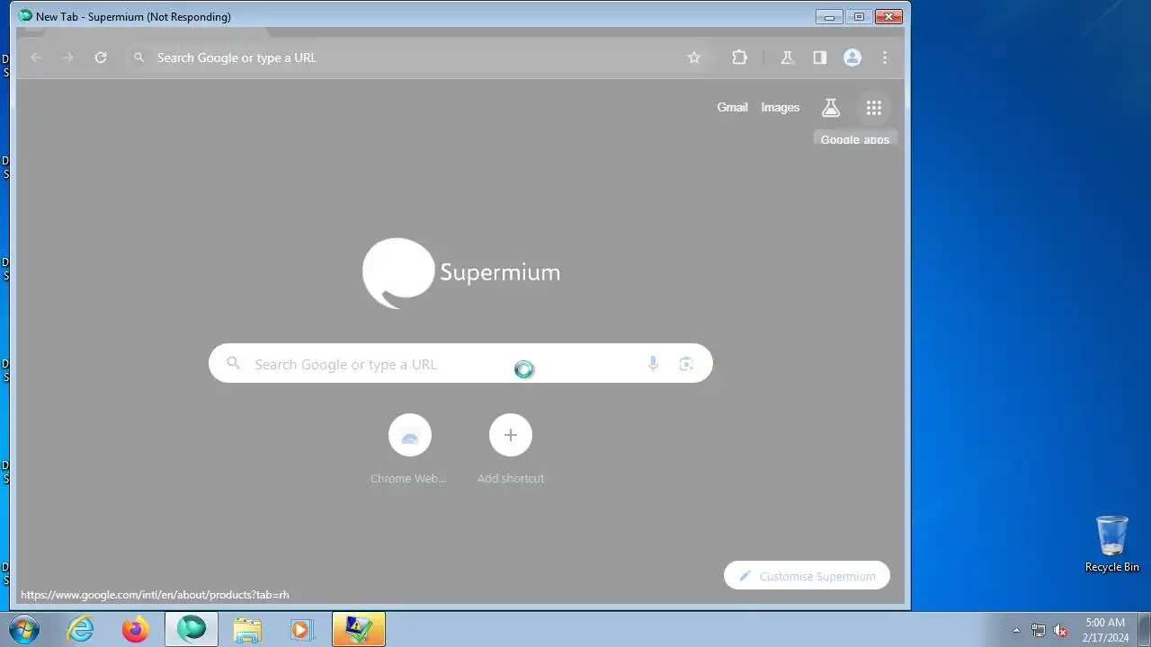Click the network tray icon
Image resolution: width=1151 pixels, height=647 pixels.
(1039, 630)
